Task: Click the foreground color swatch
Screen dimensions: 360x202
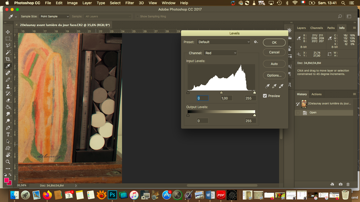Action: point(7,180)
